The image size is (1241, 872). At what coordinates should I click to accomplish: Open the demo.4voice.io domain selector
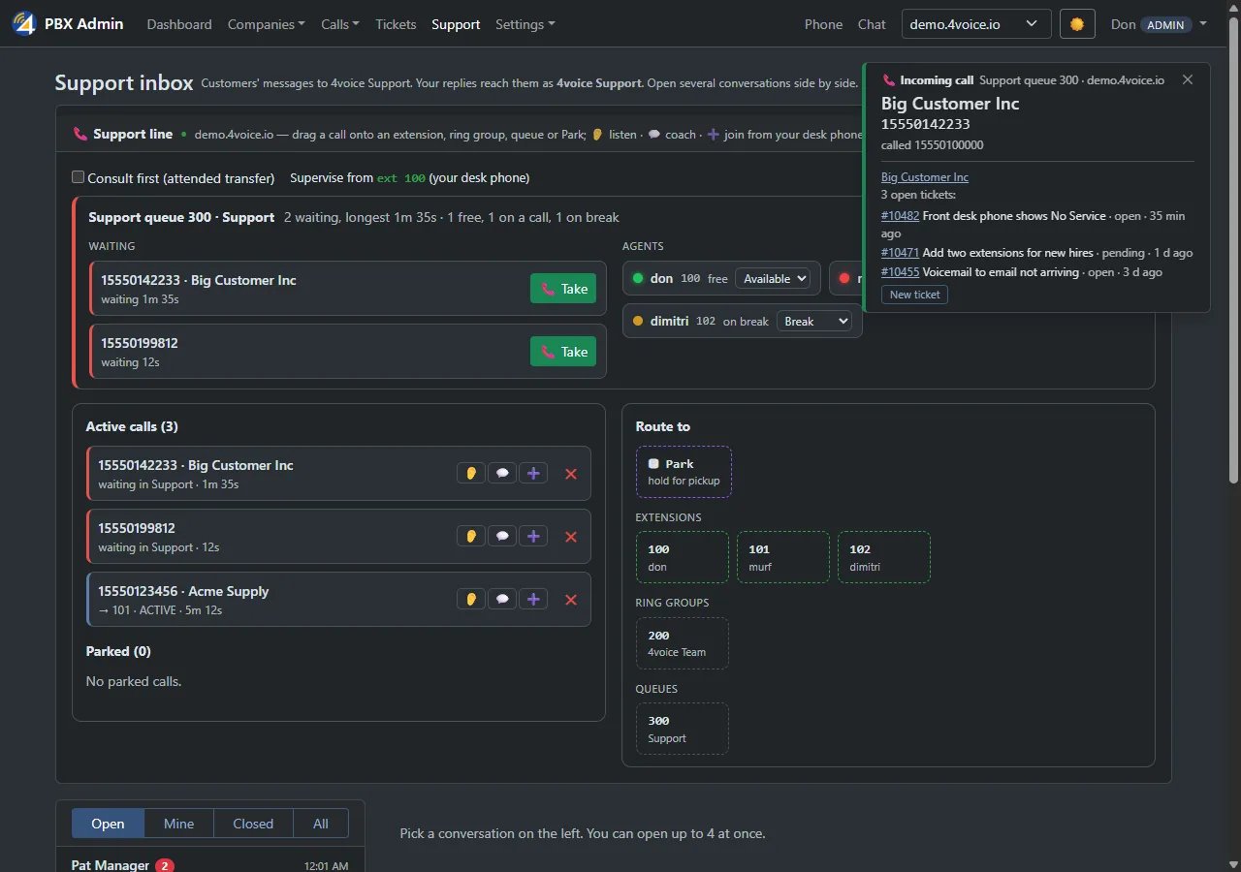click(976, 24)
